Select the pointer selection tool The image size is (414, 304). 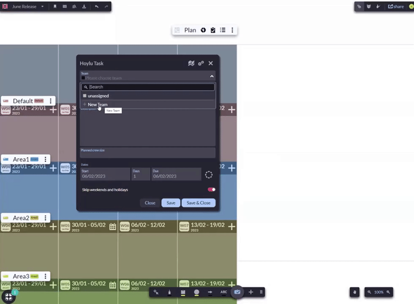[156, 292]
